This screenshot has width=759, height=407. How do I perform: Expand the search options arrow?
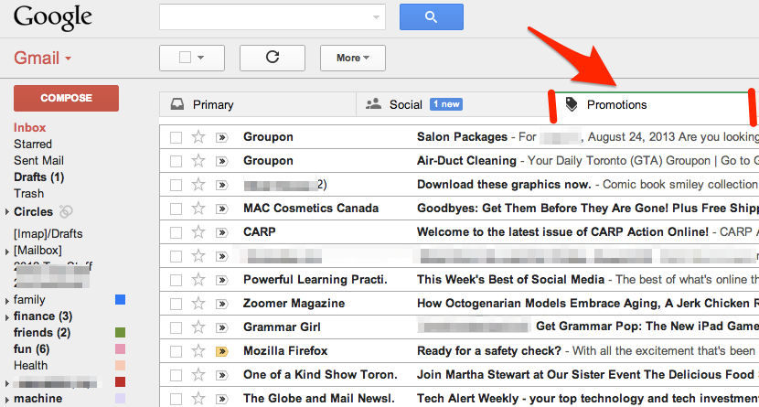coord(377,17)
